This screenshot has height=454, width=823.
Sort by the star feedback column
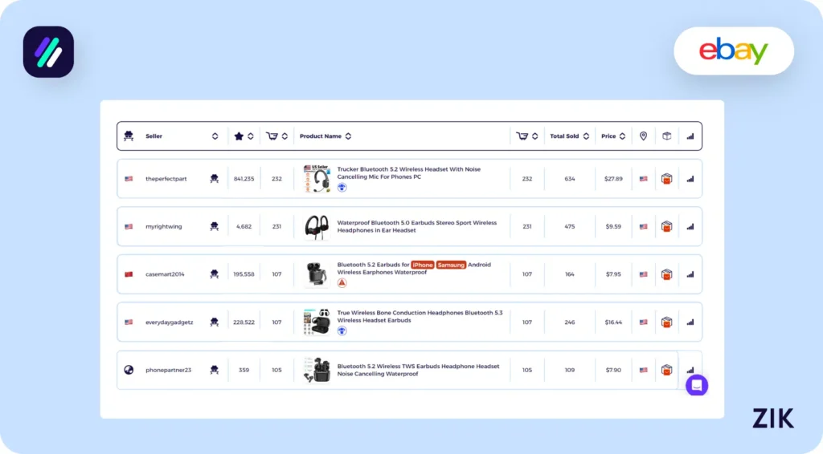click(250, 136)
